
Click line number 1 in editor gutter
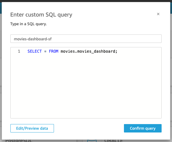pos(19,52)
